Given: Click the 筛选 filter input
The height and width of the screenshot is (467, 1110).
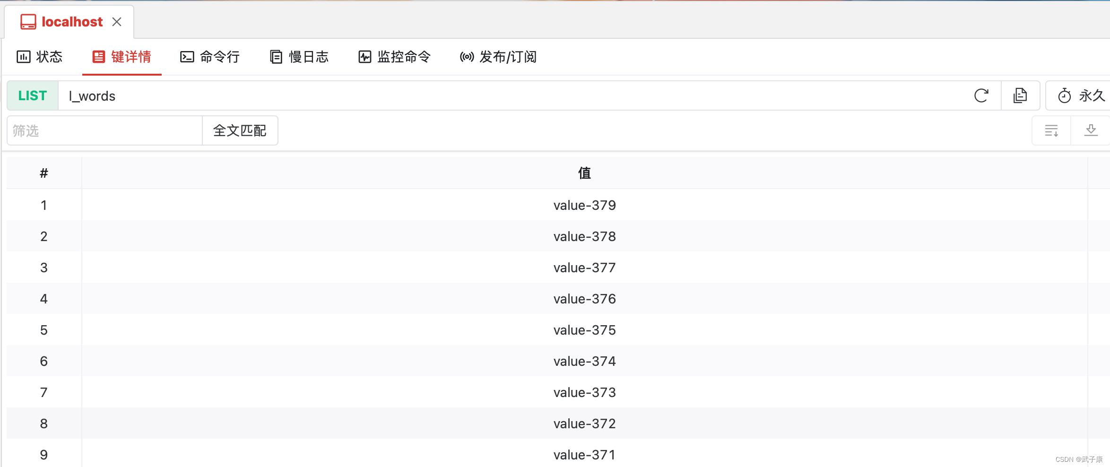Looking at the screenshot, I should tap(104, 130).
